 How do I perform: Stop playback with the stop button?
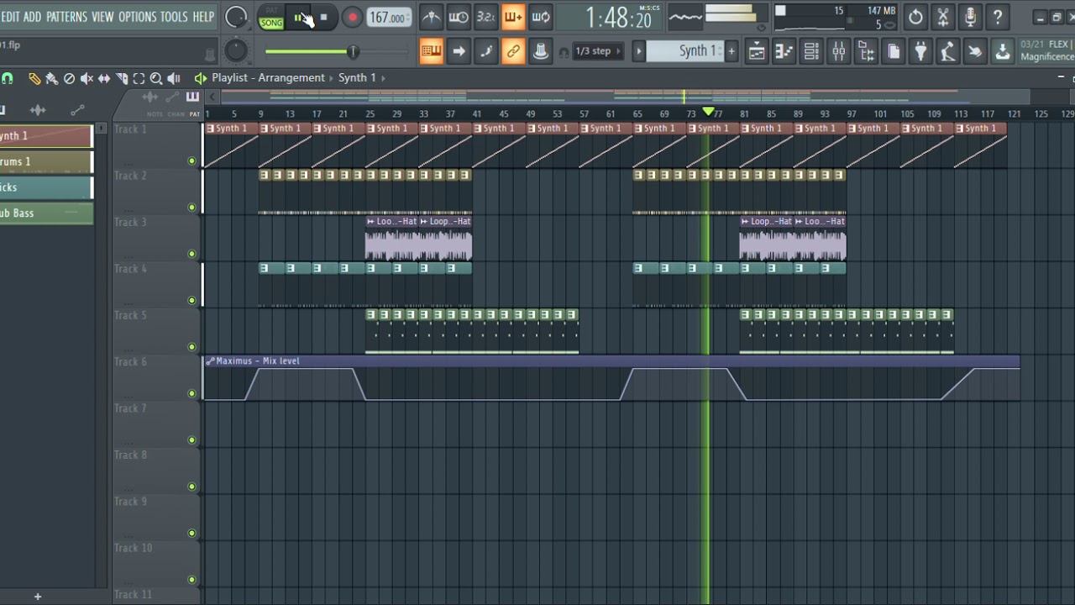(323, 18)
